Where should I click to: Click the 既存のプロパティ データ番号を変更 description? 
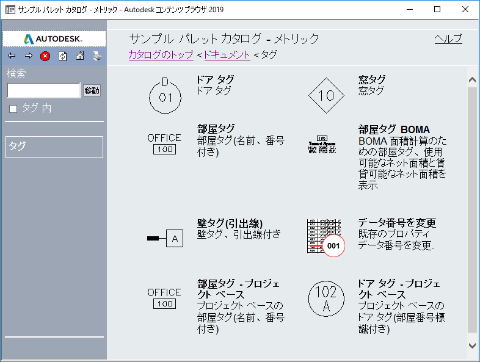click(x=396, y=239)
